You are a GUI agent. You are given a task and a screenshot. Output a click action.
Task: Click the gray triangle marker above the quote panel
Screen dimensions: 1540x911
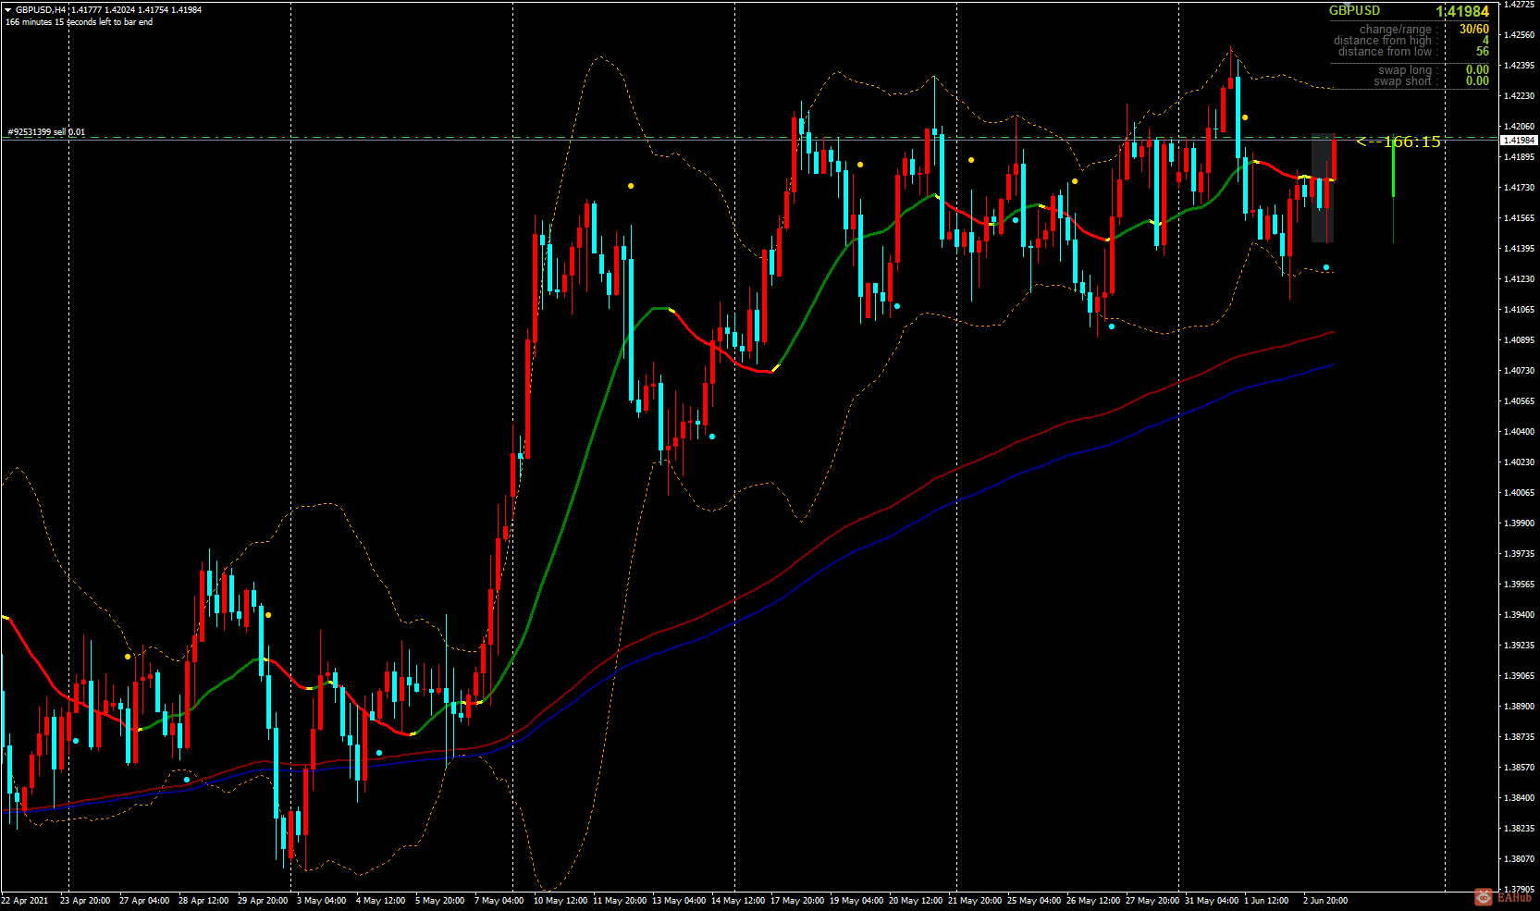click(1348, 4)
